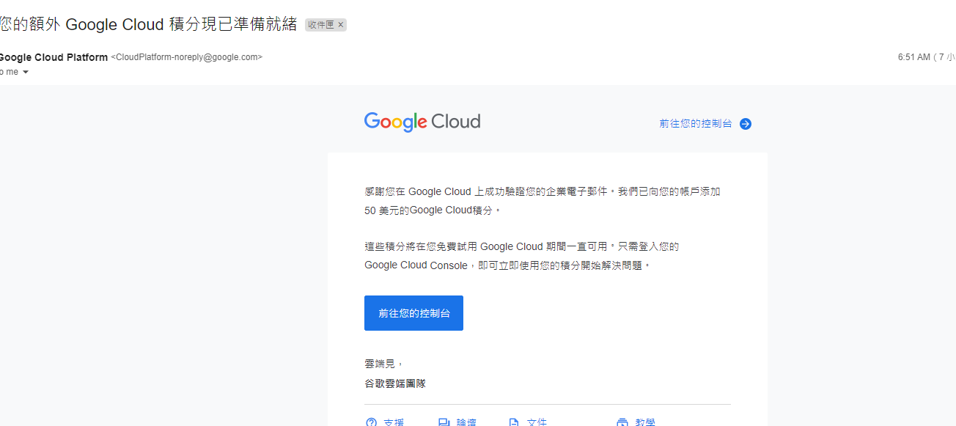
Task: Click the blue arrow circle icon
Action: 746,124
